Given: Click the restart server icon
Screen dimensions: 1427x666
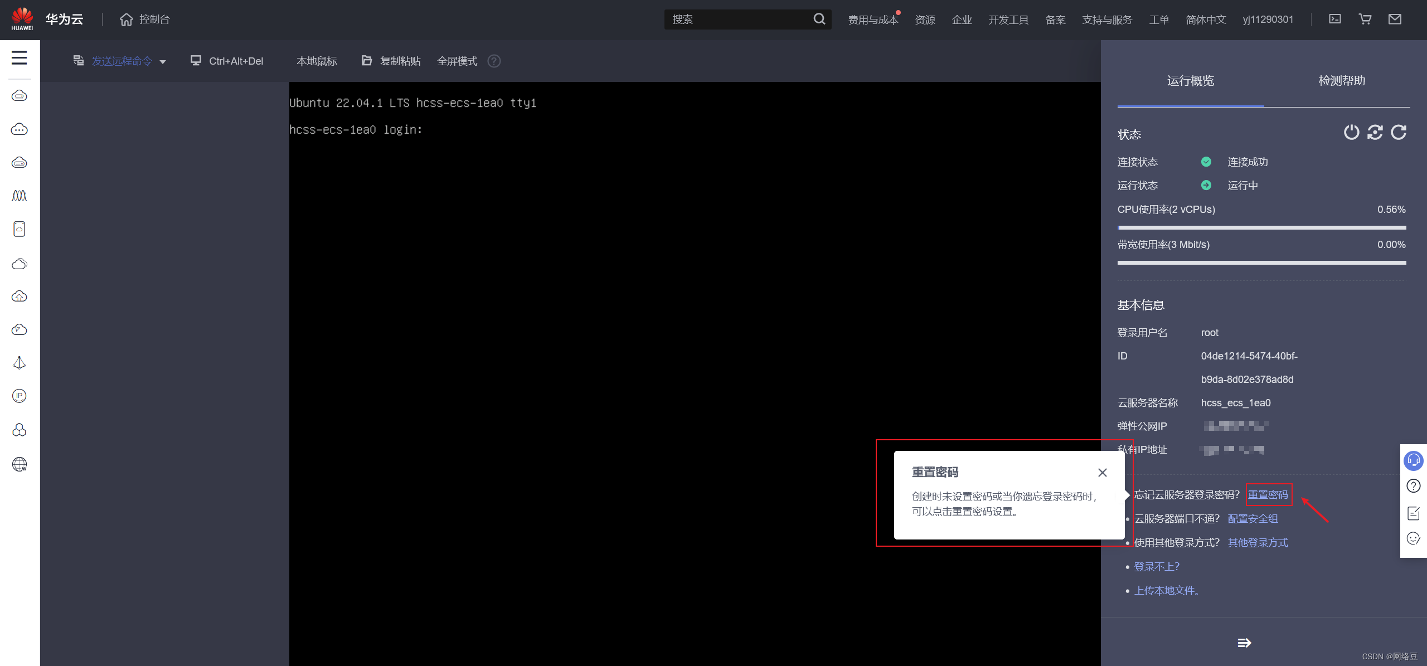Looking at the screenshot, I should [x=1375, y=133].
